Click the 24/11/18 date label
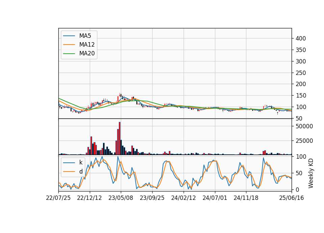324x233 pixels. (x=246, y=198)
